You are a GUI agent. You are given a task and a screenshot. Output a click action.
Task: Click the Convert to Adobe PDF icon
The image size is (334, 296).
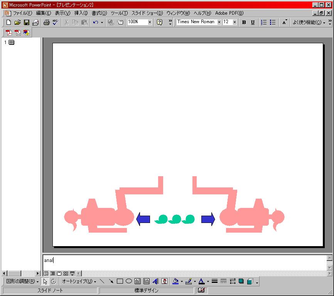(x=8, y=33)
